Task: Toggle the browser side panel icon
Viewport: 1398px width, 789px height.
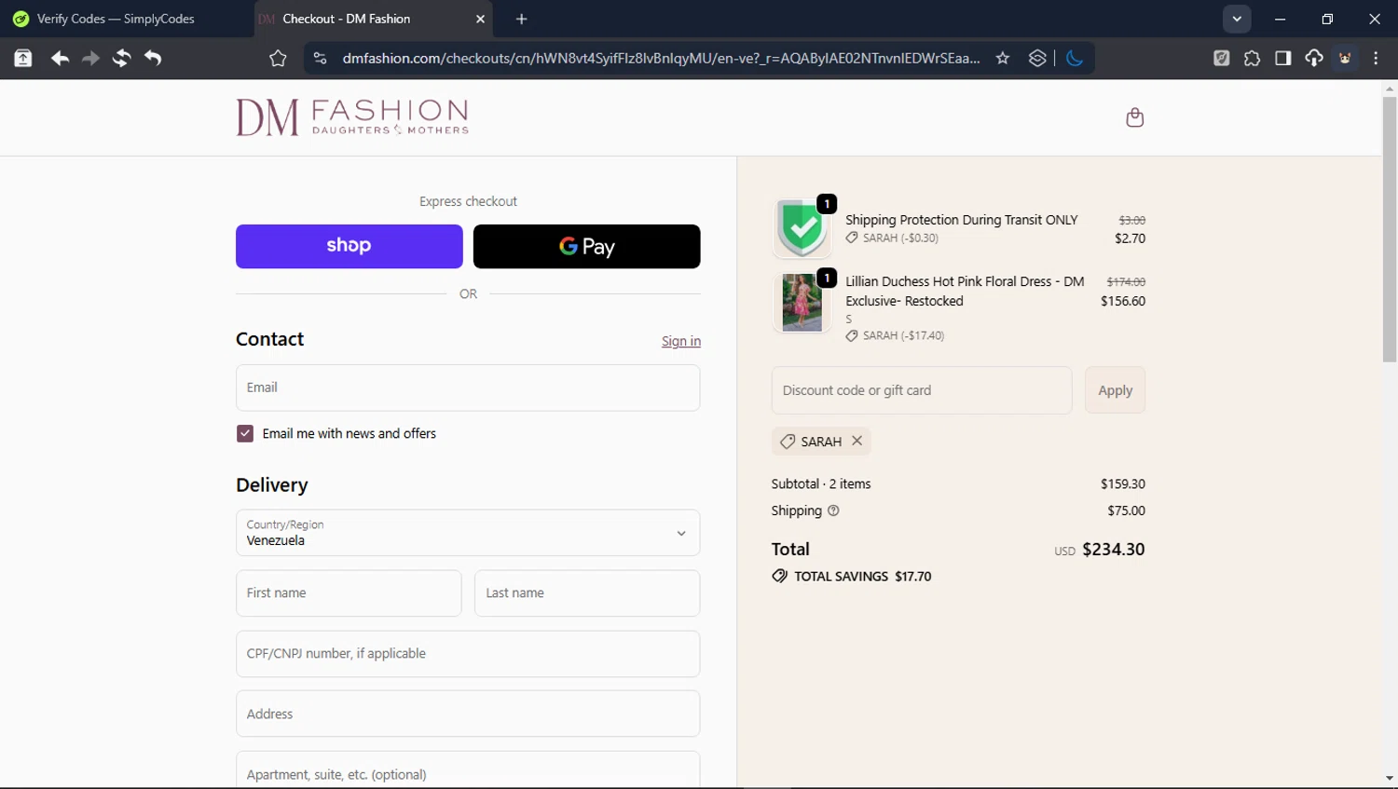Action: point(1283,58)
